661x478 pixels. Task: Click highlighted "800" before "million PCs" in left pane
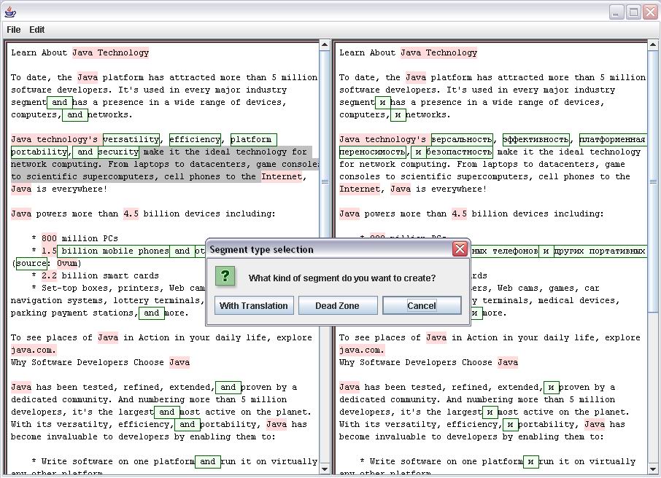pos(49,238)
